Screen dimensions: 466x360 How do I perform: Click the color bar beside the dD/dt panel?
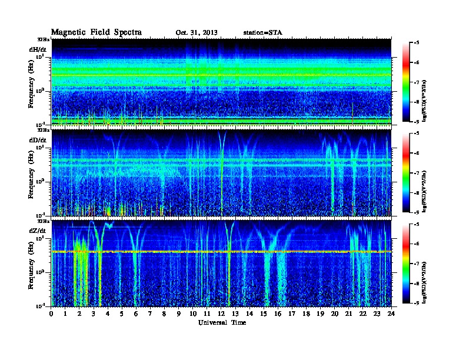pyautogui.click(x=406, y=172)
